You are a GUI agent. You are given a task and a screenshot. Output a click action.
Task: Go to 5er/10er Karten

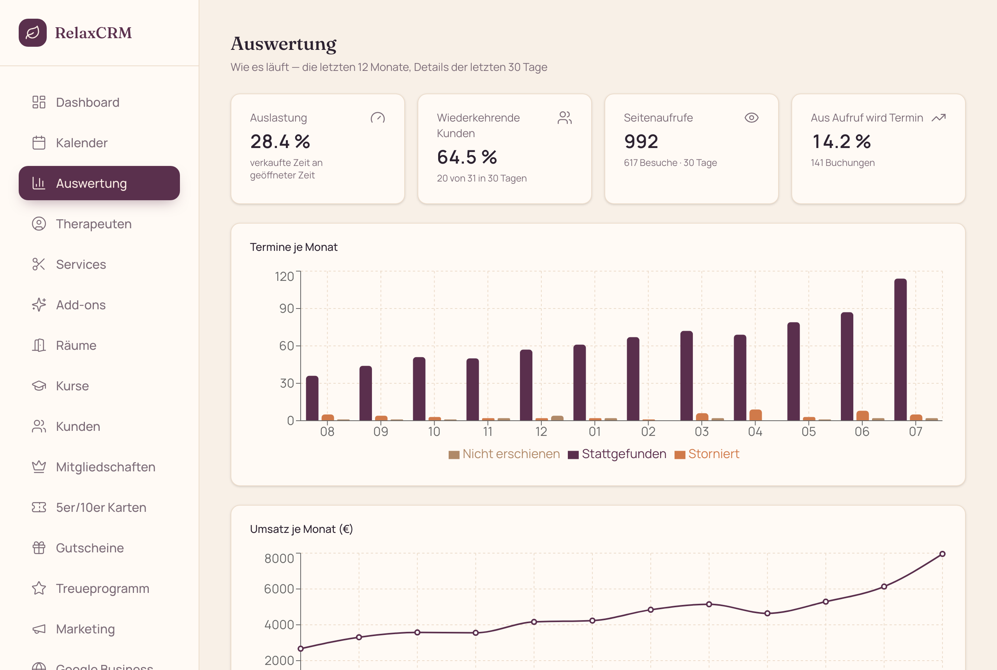(99, 507)
